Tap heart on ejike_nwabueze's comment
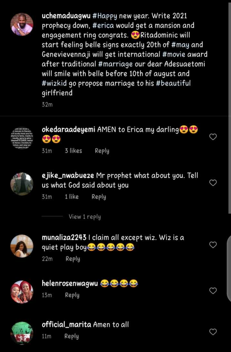 (x=213, y=183)
